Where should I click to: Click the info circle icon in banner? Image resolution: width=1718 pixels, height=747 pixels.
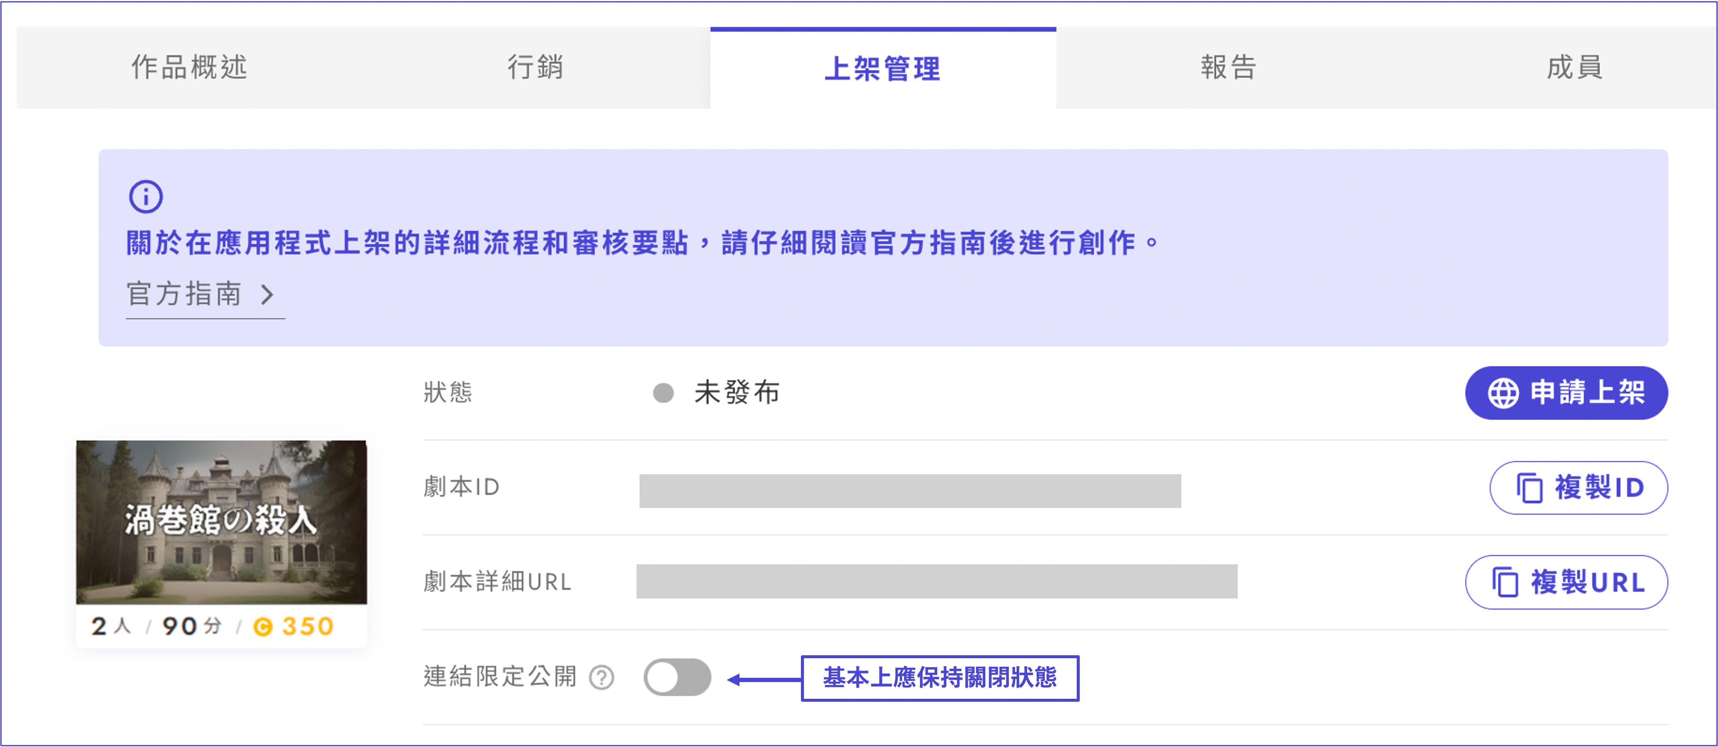pyautogui.click(x=146, y=197)
